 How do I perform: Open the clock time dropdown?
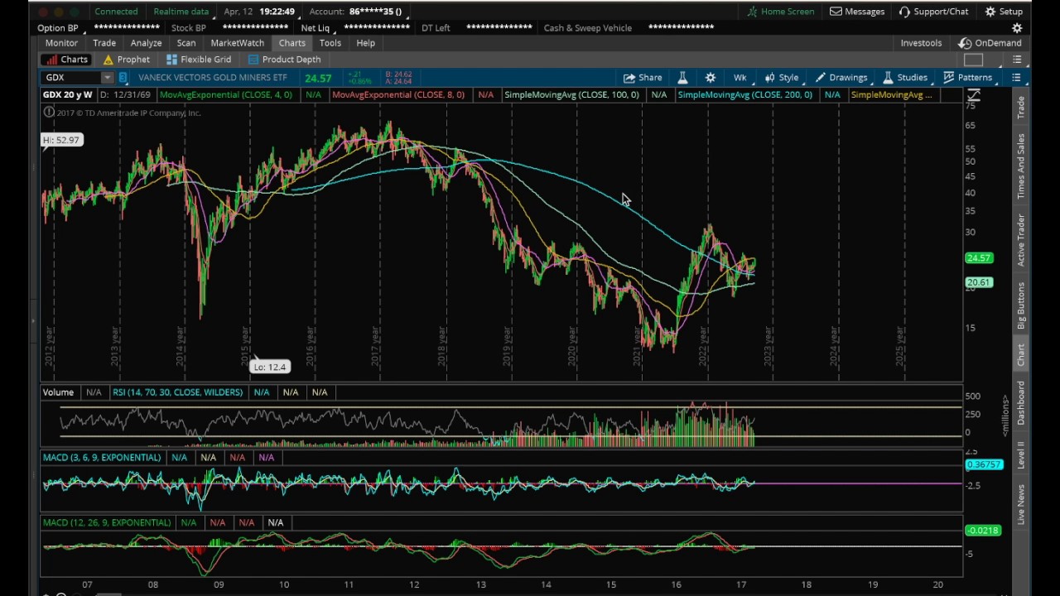pyautogui.click(x=276, y=12)
